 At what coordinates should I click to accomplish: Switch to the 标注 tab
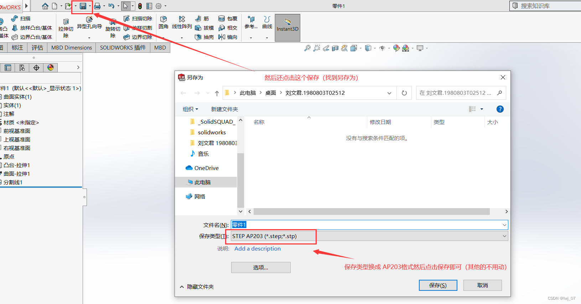(17, 47)
